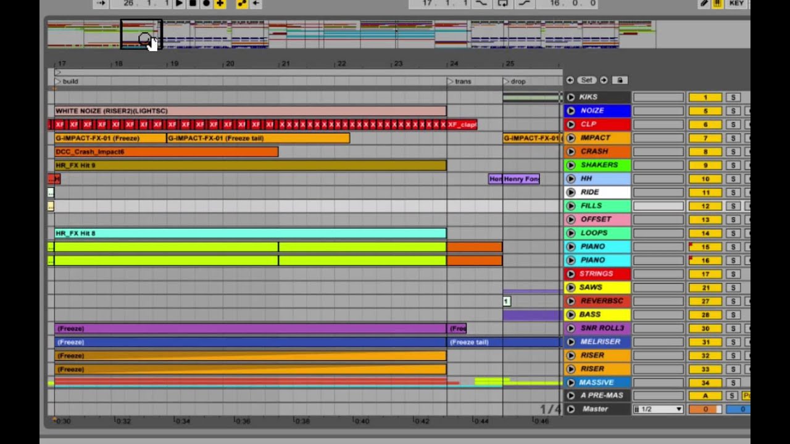Click the Set locator button
The width and height of the screenshot is (790, 444).
click(586, 80)
